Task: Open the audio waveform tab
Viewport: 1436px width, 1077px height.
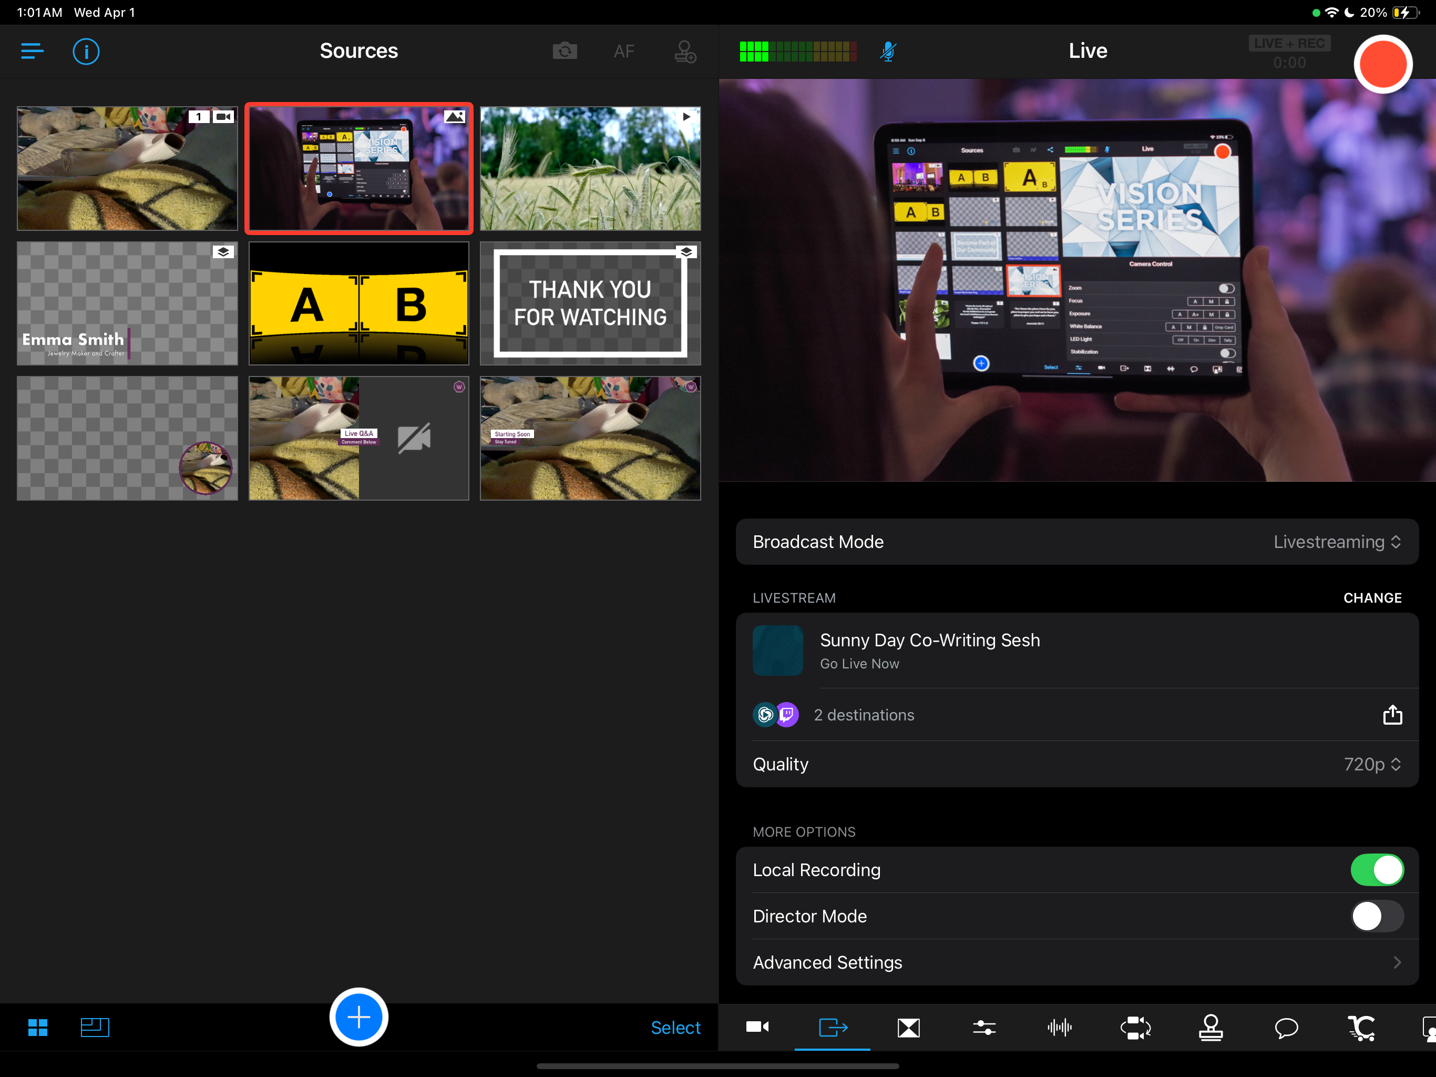Action: pos(1060,1027)
